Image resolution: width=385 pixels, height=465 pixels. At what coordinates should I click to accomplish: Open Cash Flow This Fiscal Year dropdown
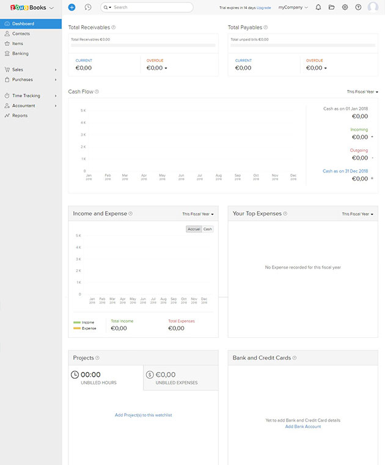click(362, 92)
